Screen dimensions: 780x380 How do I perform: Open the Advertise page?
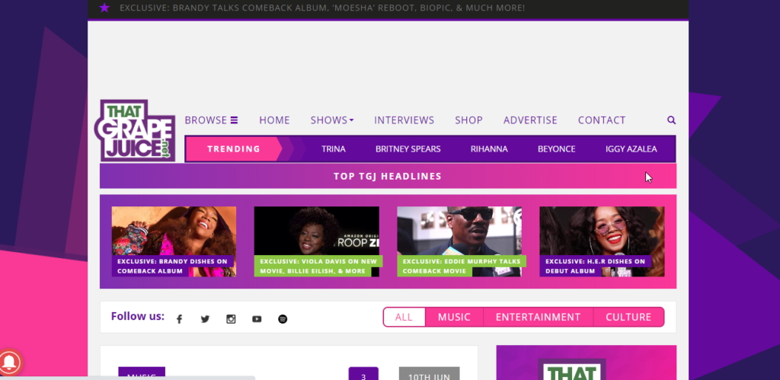coord(530,120)
